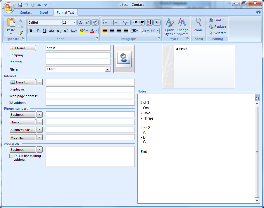Toggle Italic formatting

[37, 31]
